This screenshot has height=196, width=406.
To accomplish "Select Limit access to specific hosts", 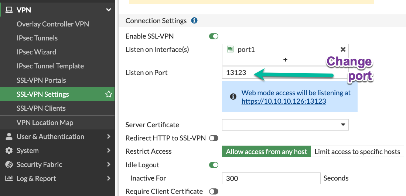I will [357, 152].
